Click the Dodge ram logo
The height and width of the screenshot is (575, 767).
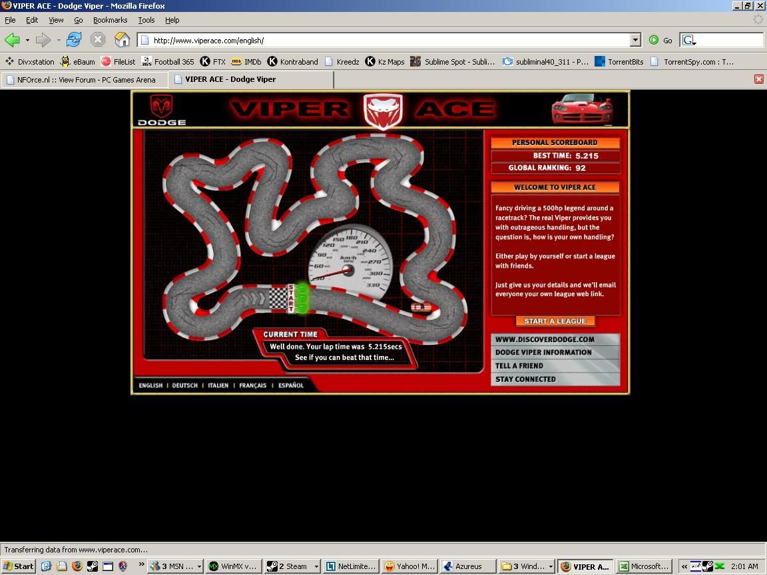coord(161,110)
